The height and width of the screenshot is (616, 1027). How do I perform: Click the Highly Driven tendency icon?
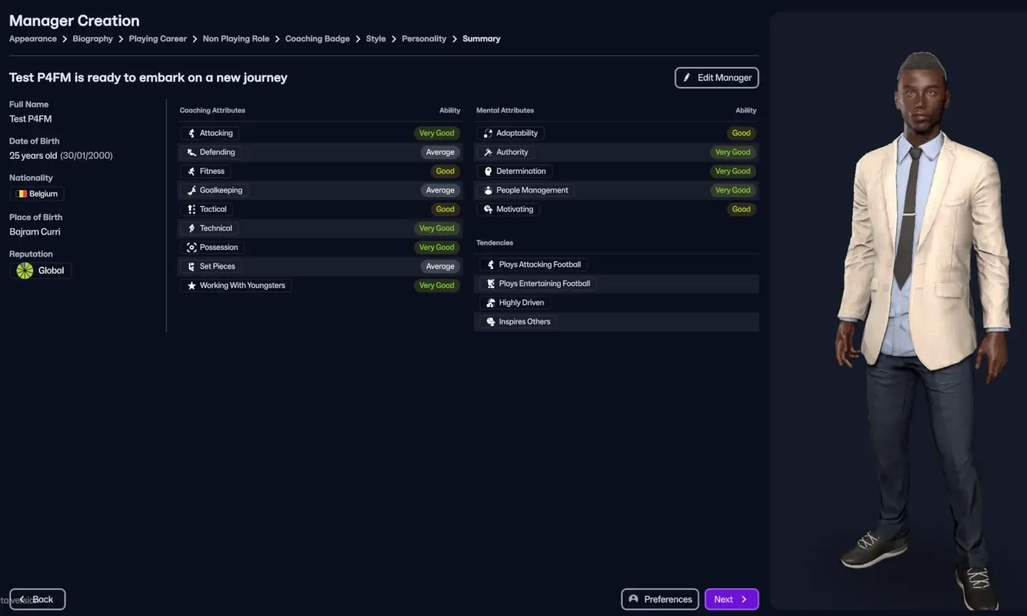(x=491, y=303)
